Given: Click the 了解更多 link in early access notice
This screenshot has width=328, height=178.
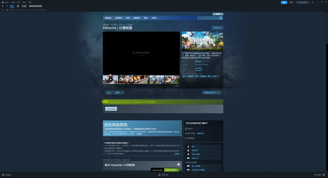Looking at the screenshot, I should (139, 134).
